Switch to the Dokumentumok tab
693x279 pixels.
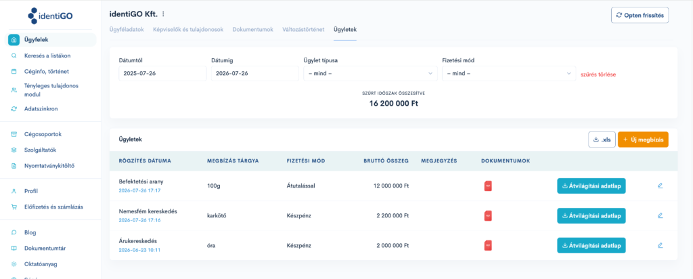(x=253, y=30)
